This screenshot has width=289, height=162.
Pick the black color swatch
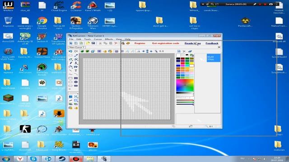(x=178, y=58)
